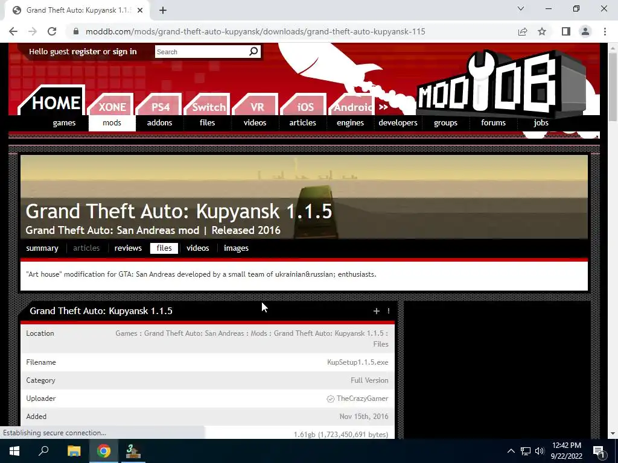
Task: Select the PS4 platform tab
Action: click(161, 107)
